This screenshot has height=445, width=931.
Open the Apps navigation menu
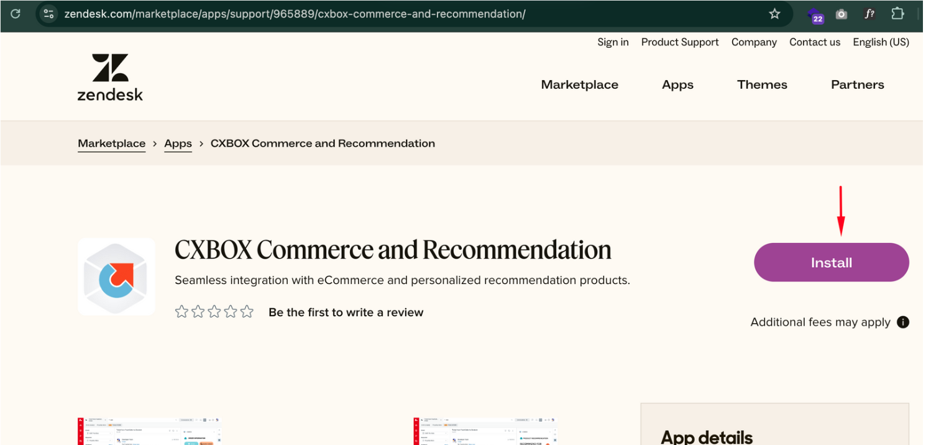pos(677,85)
